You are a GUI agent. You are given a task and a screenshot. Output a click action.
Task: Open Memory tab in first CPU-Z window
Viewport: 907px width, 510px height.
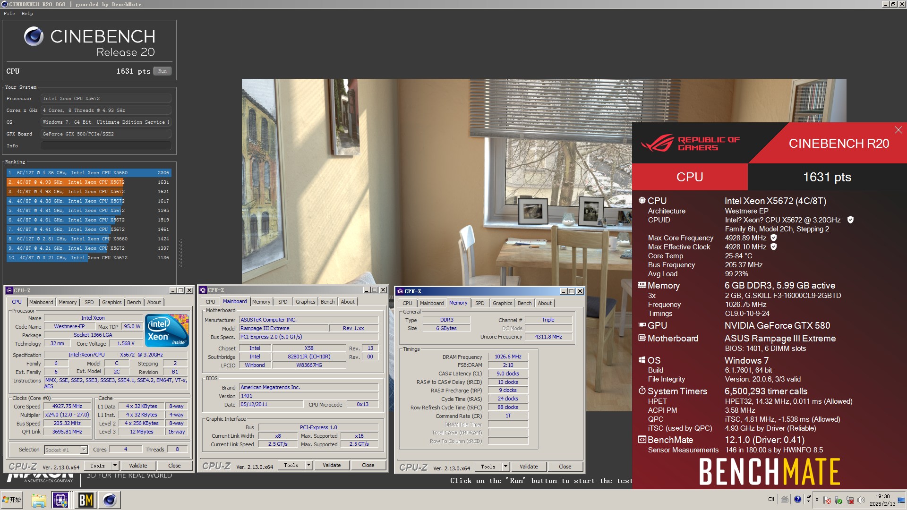[x=68, y=302]
